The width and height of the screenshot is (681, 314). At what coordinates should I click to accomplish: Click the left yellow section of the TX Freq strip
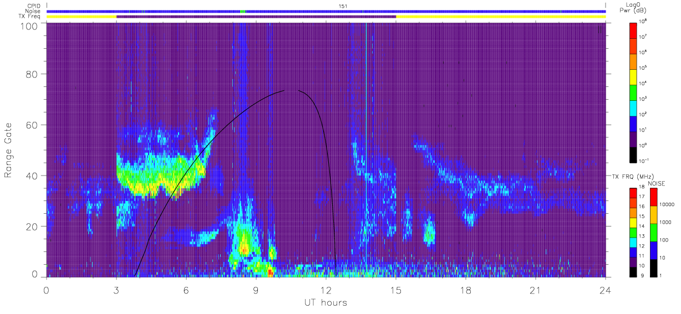(82, 17)
